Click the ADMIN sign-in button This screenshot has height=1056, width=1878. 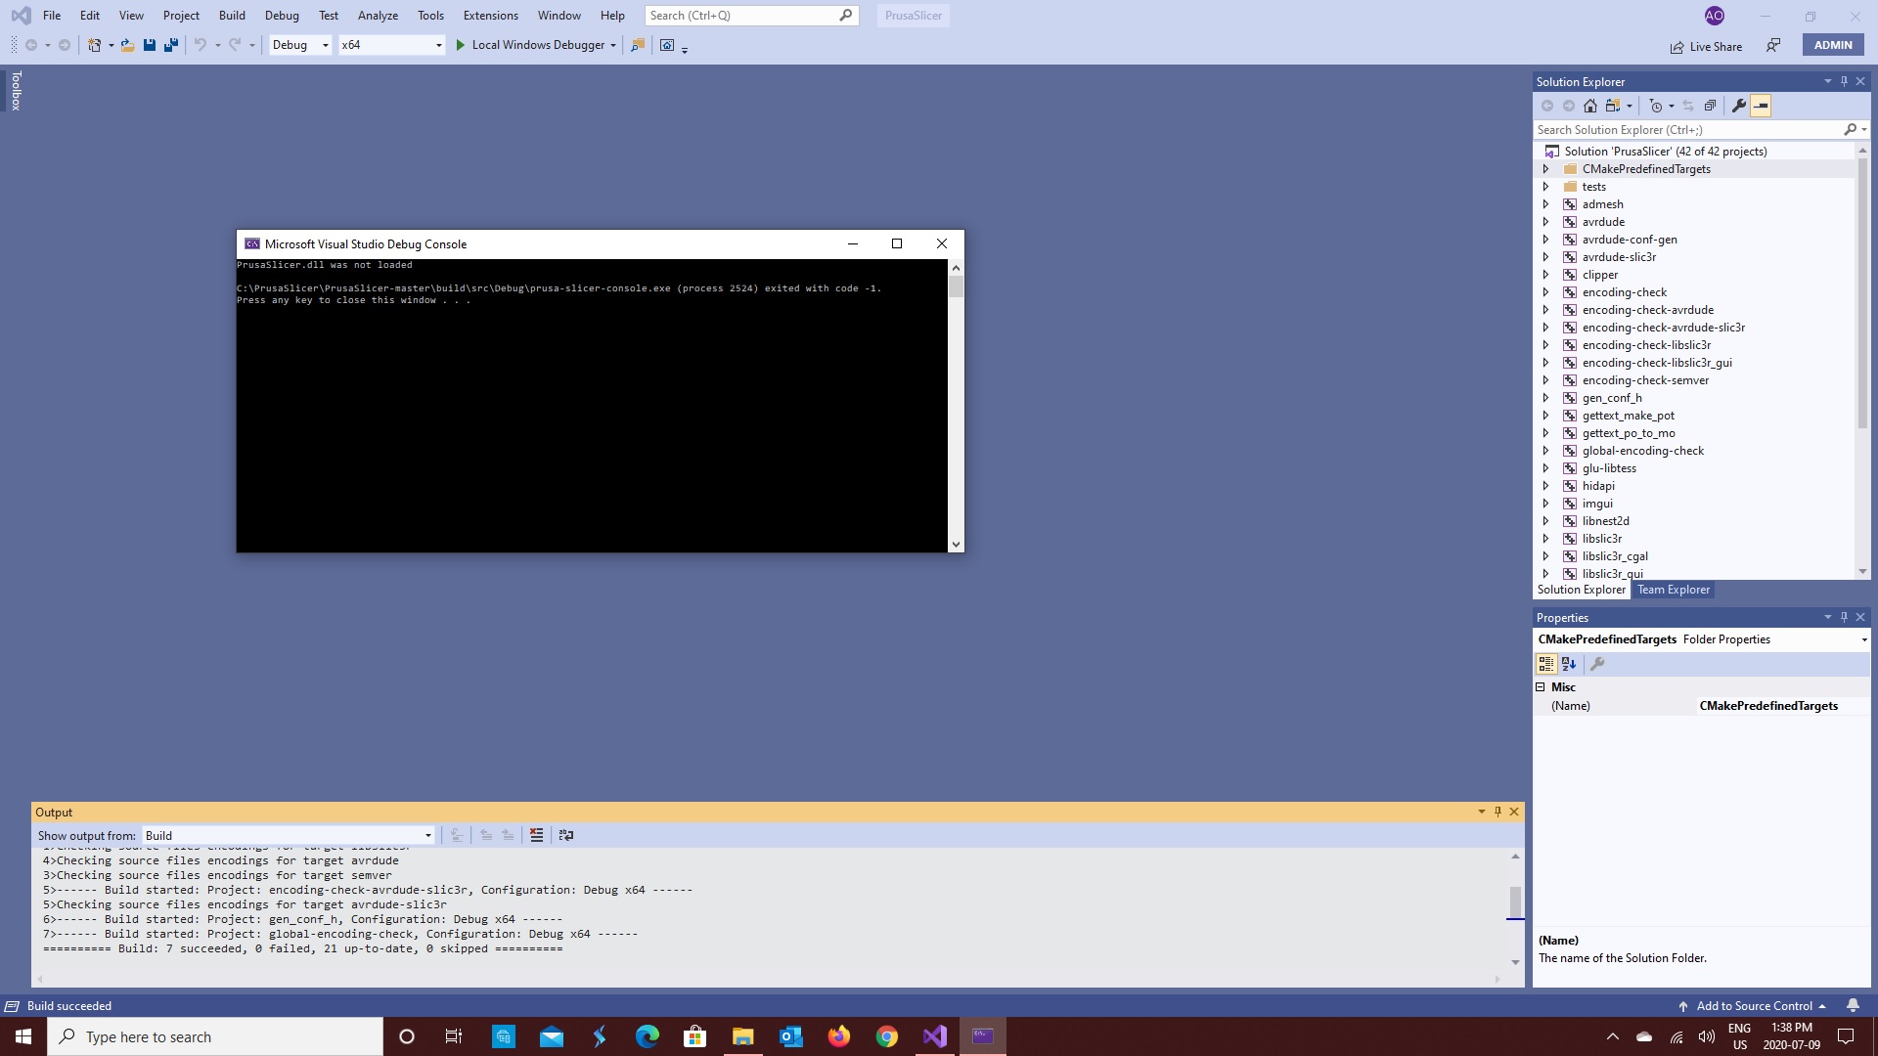coord(1833,44)
